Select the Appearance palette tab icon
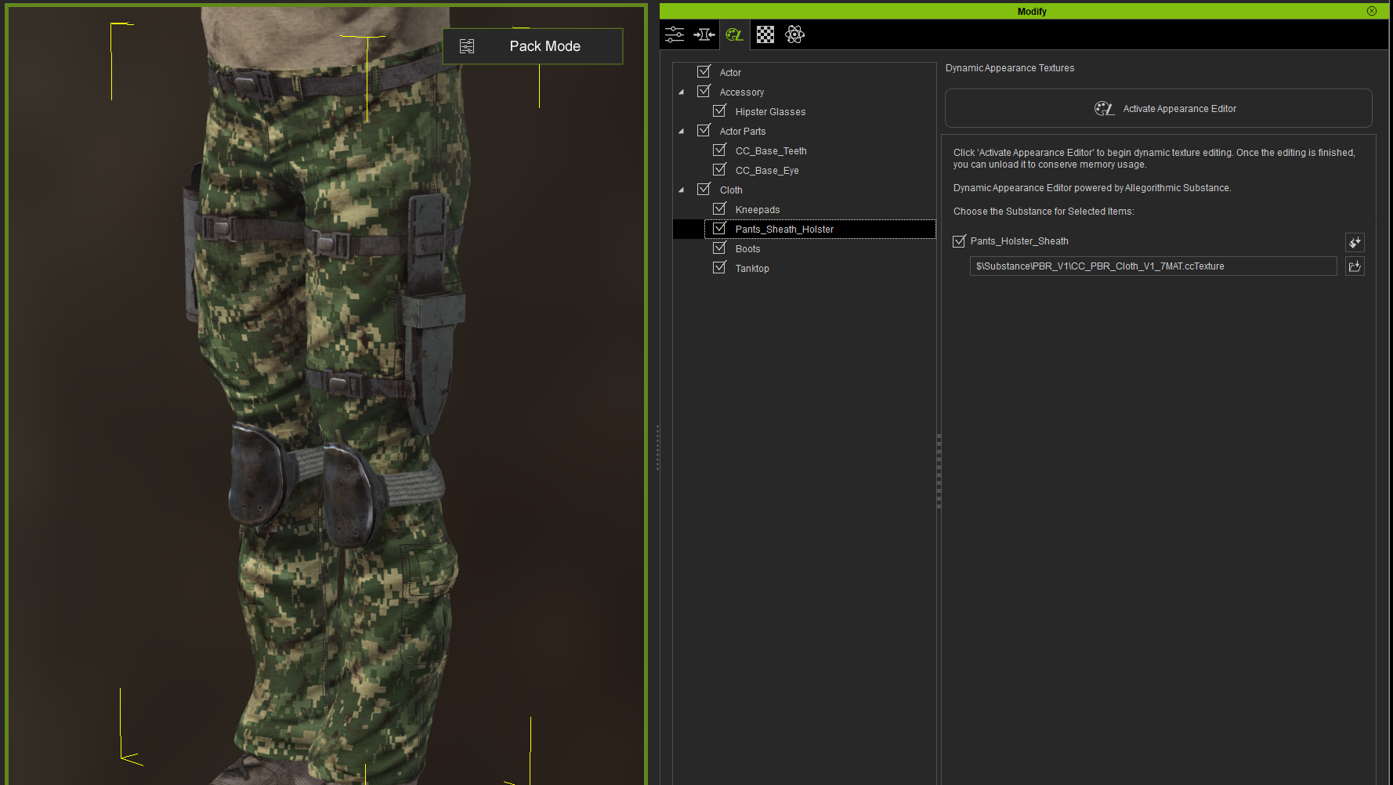This screenshot has height=785, width=1393. [734, 34]
